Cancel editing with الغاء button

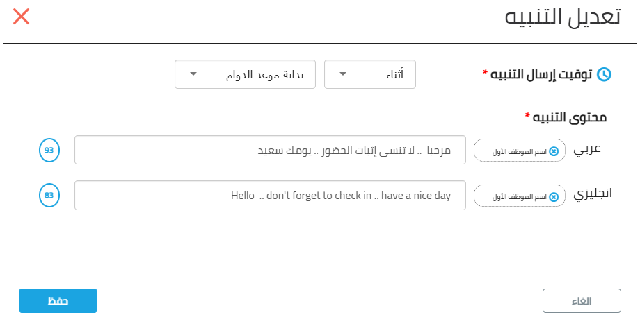(582, 301)
